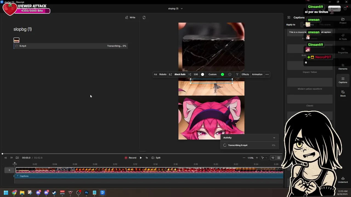This screenshot has height=197, width=351.
Task: Choose the Impact: Yellow caption style
Action: (310, 66)
